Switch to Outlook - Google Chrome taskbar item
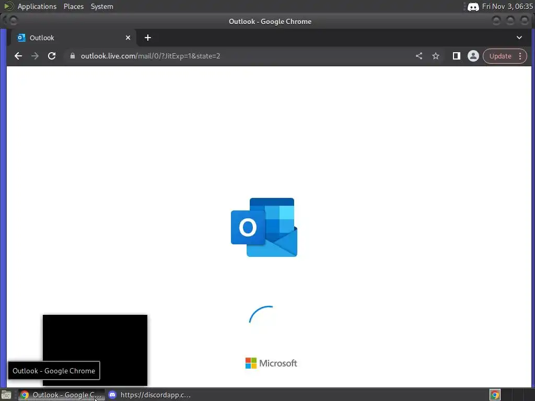 tap(62, 395)
